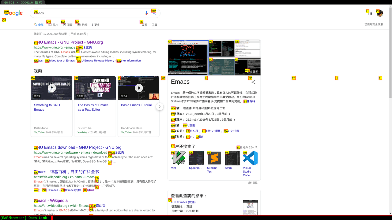Switch to the 视频 videos tab

pyautogui.click(x=68, y=25)
